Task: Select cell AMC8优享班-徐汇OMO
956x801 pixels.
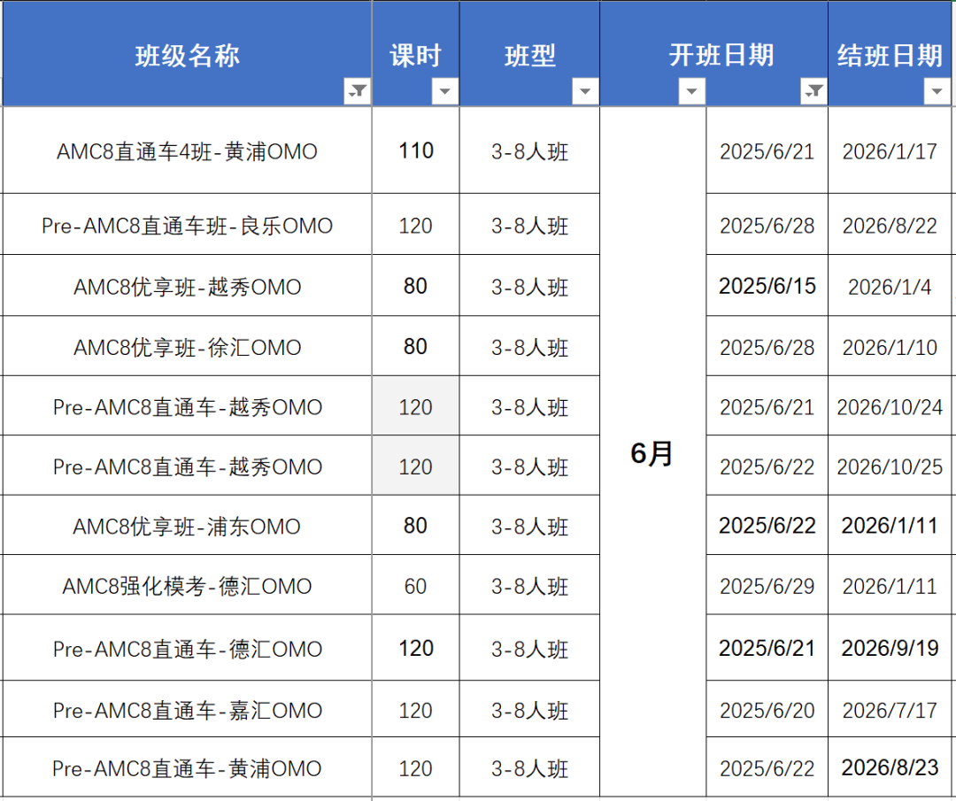Action: click(x=187, y=346)
